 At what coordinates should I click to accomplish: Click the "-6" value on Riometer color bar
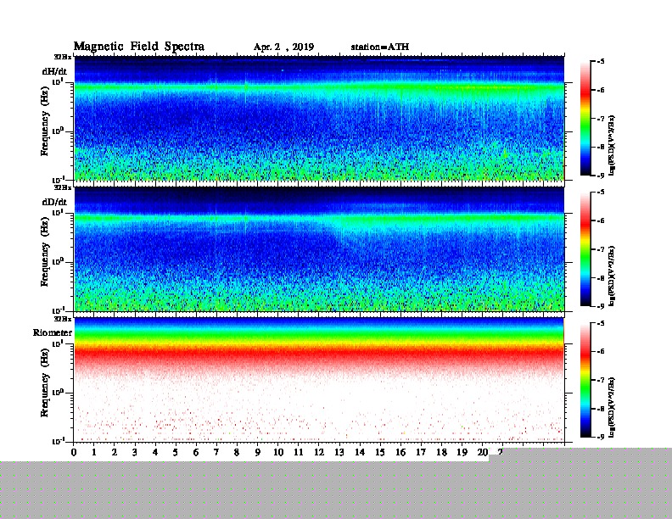pos(601,351)
